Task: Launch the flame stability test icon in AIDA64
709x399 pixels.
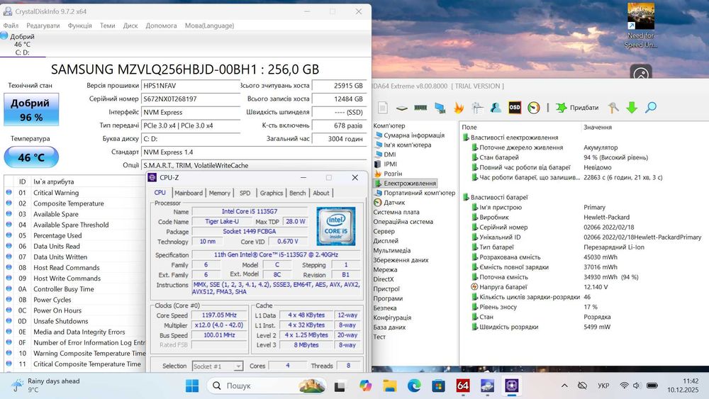Action: (x=459, y=108)
